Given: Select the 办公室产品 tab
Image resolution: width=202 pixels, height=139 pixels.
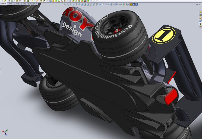Looking at the screenshot, I should pos(33,4).
